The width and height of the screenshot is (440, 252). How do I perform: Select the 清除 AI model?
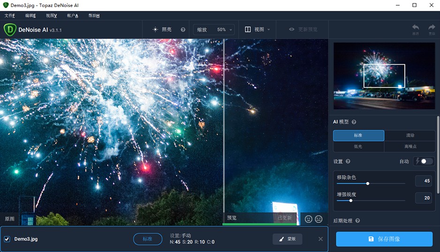[410, 135]
